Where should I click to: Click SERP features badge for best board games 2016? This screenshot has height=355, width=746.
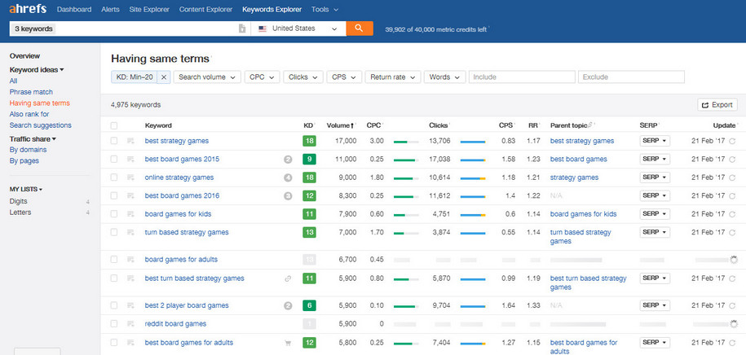(287, 195)
